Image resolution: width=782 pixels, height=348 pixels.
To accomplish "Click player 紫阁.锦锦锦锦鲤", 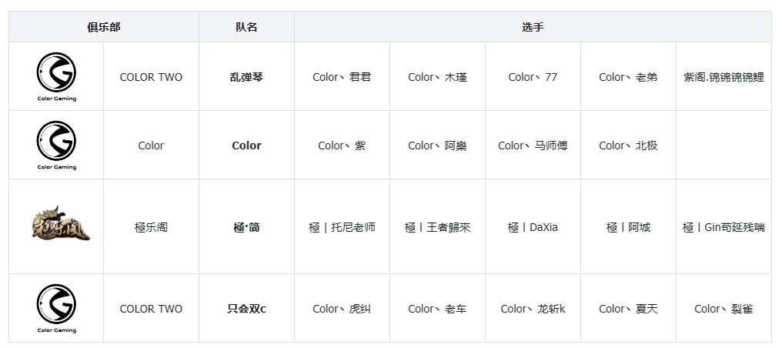I will pos(724,77).
